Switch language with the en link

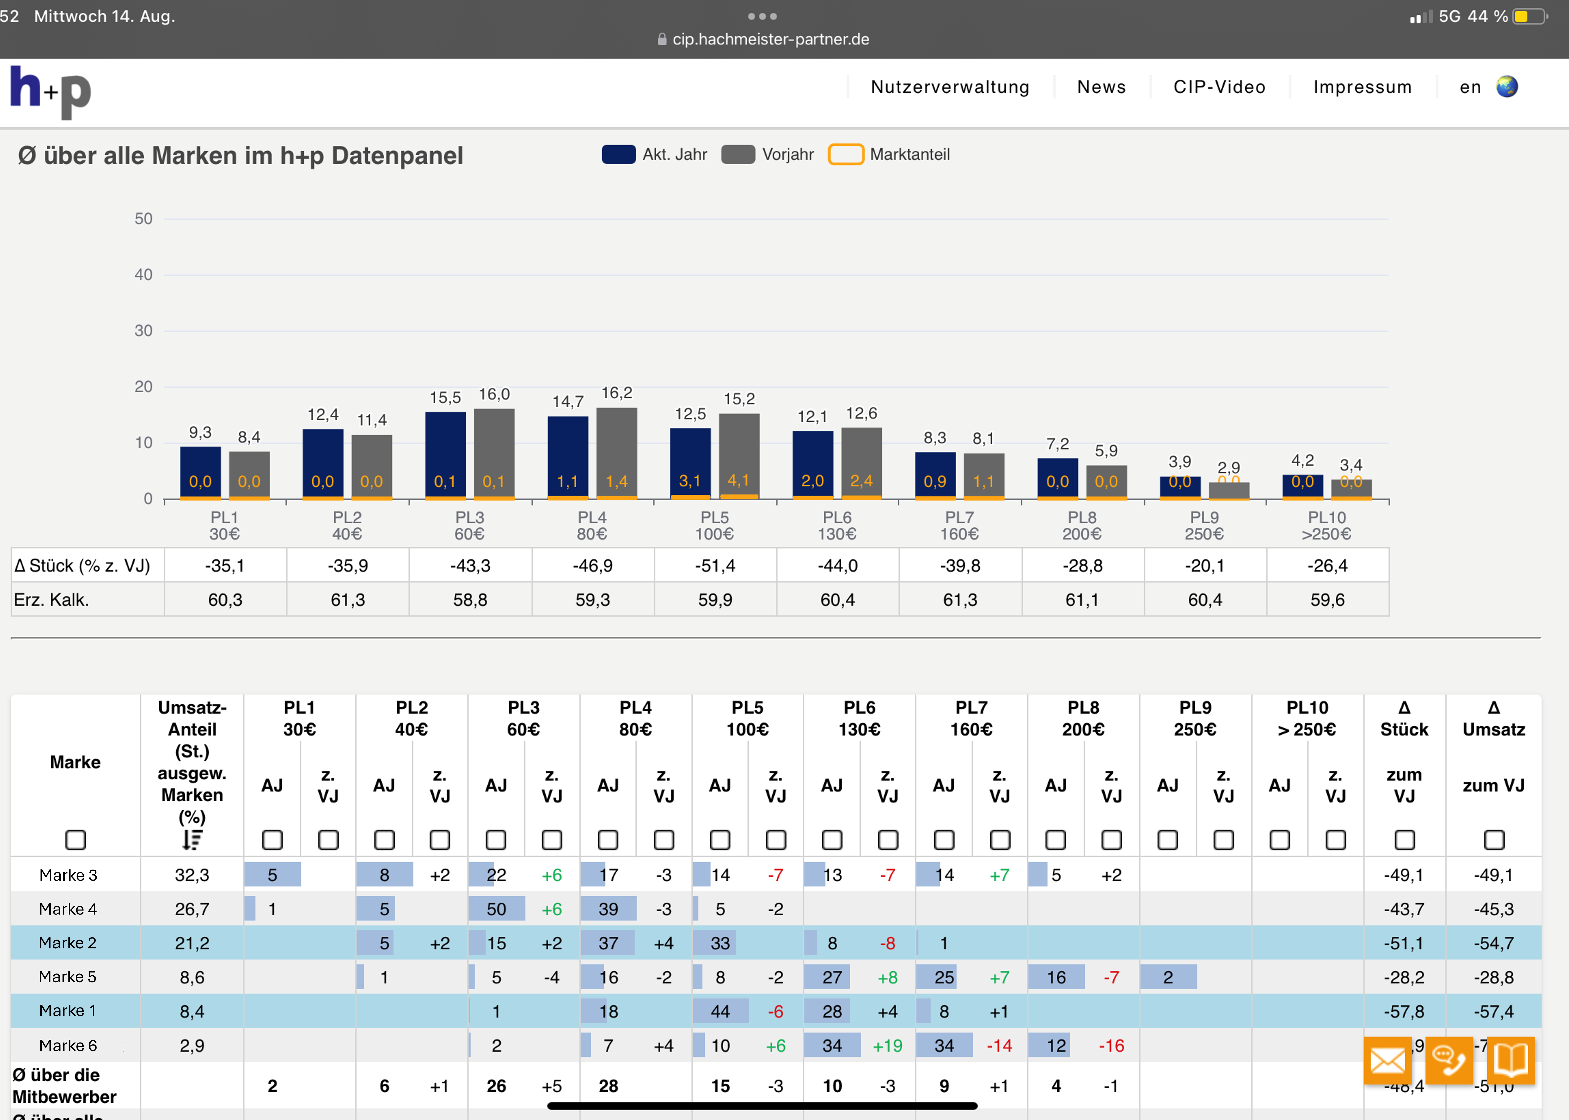click(1470, 87)
